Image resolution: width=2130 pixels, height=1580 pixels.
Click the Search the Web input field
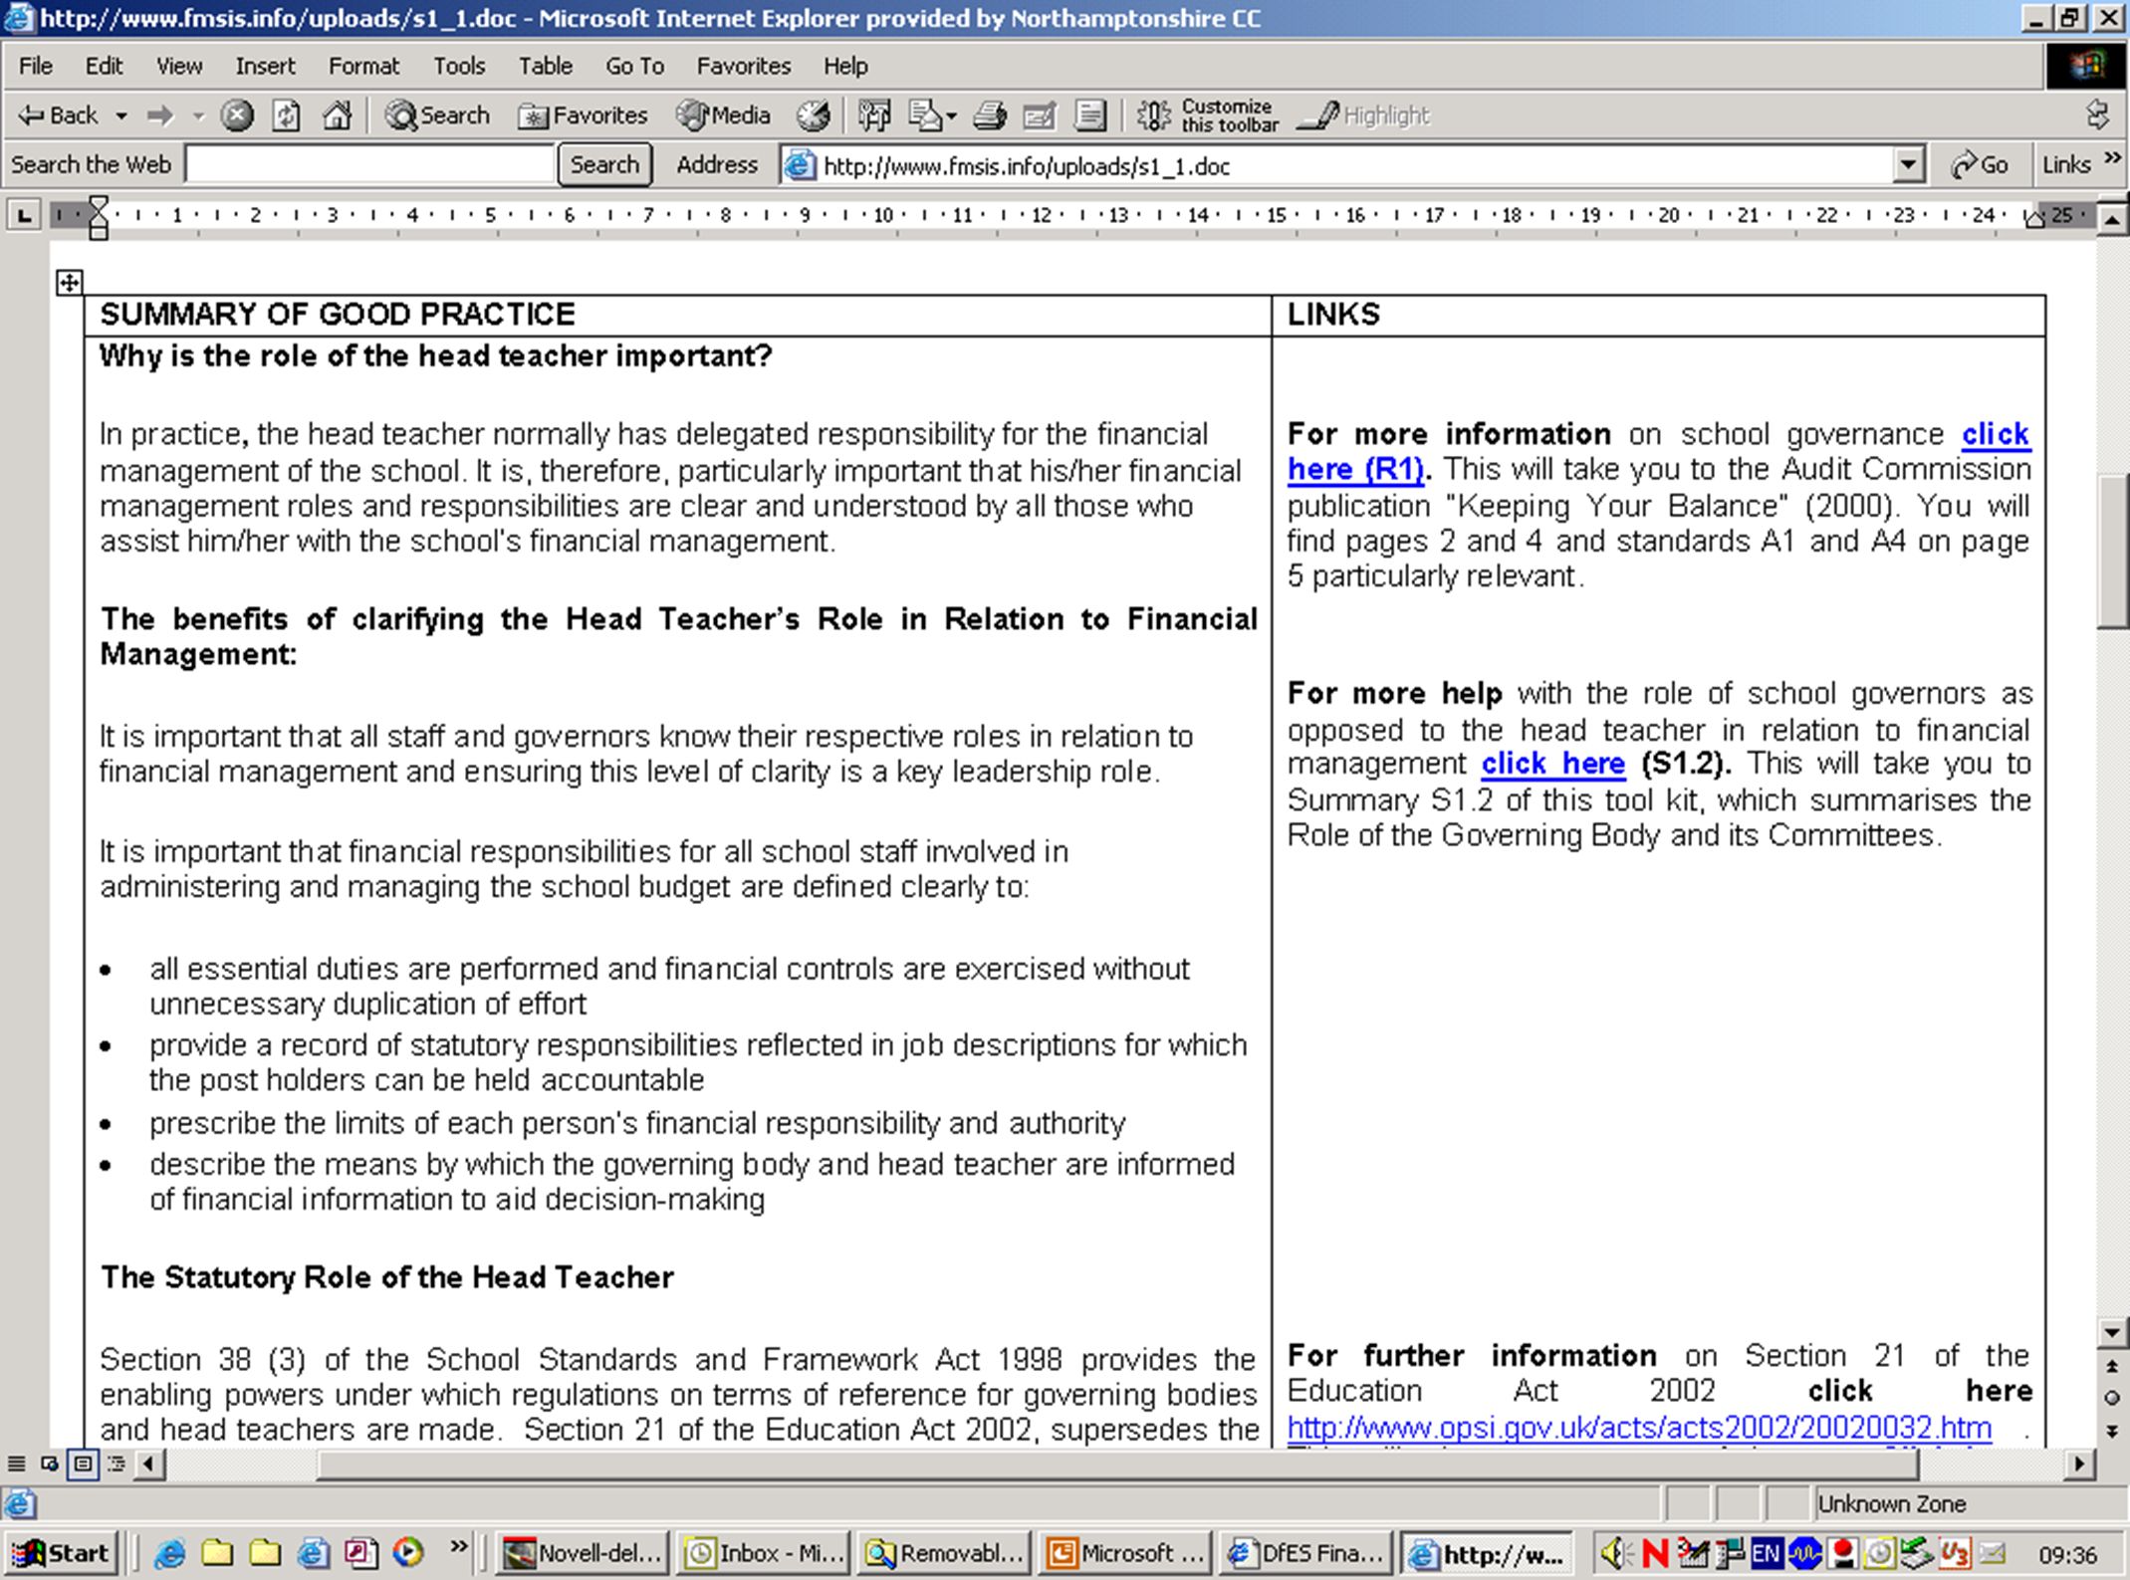(x=369, y=165)
